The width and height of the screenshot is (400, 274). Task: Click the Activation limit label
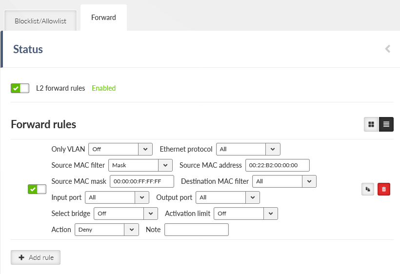[x=187, y=214]
